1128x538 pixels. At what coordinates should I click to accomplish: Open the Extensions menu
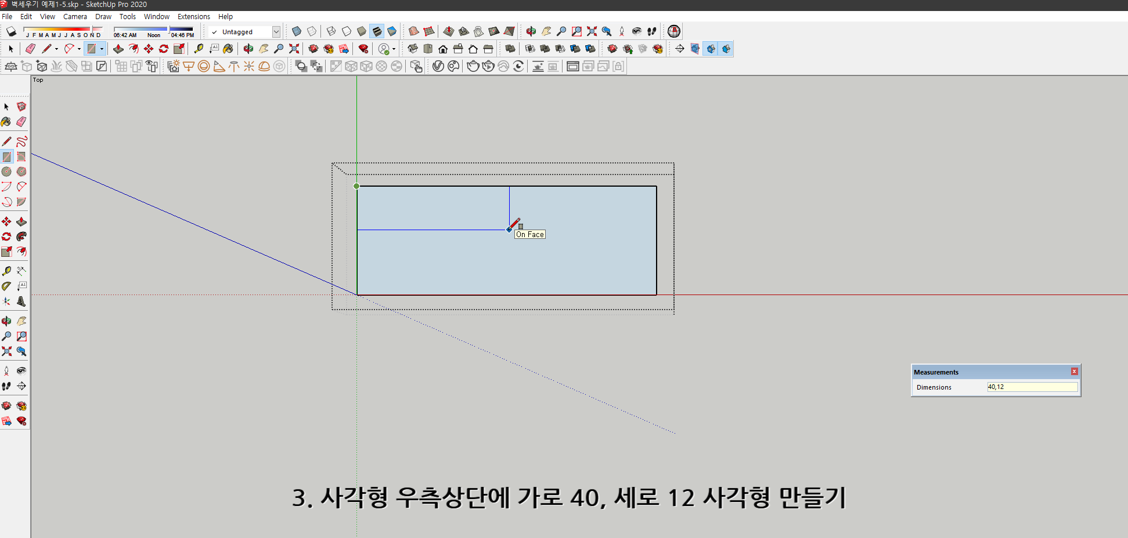(194, 16)
